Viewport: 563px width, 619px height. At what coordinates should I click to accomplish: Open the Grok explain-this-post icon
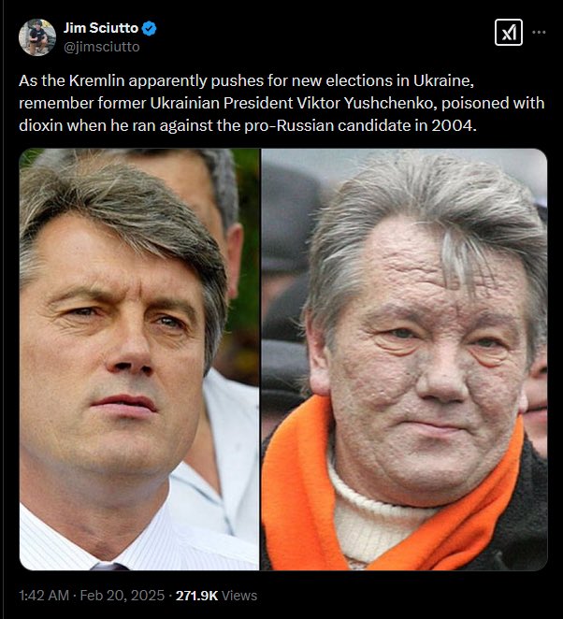[509, 33]
